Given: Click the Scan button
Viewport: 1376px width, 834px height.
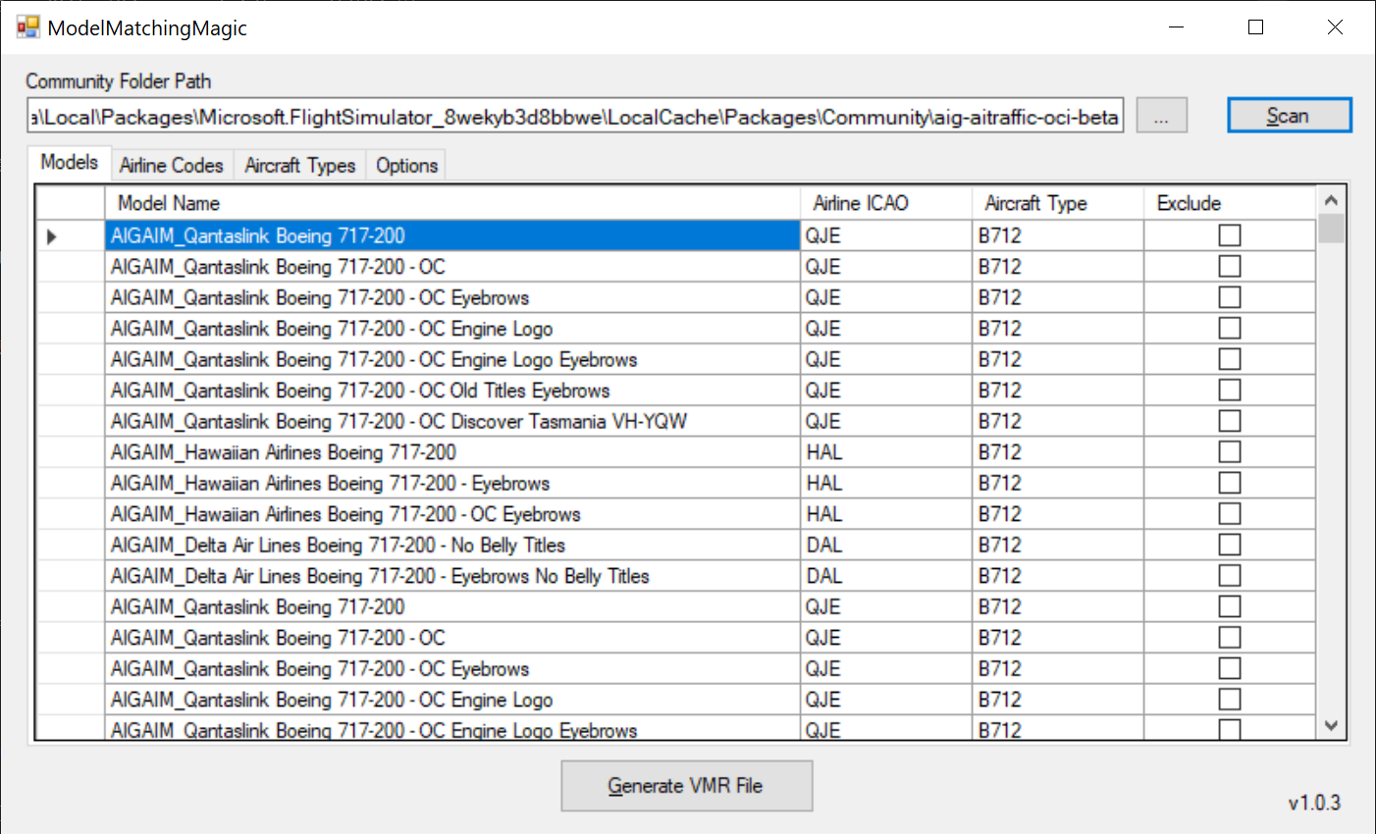Looking at the screenshot, I should coord(1289,116).
